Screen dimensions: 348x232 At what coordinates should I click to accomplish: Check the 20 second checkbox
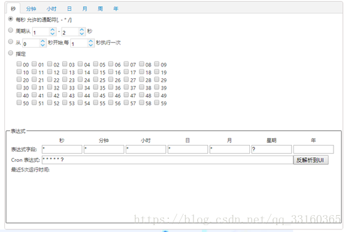coord(19,80)
